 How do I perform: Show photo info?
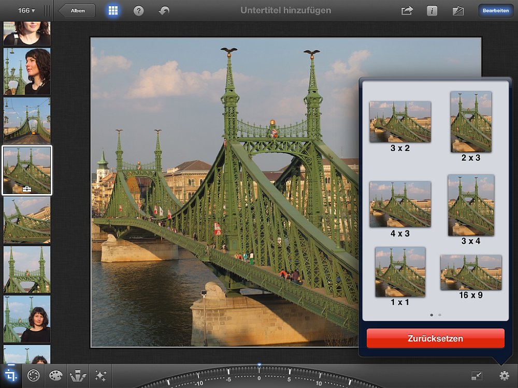pos(432,11)
